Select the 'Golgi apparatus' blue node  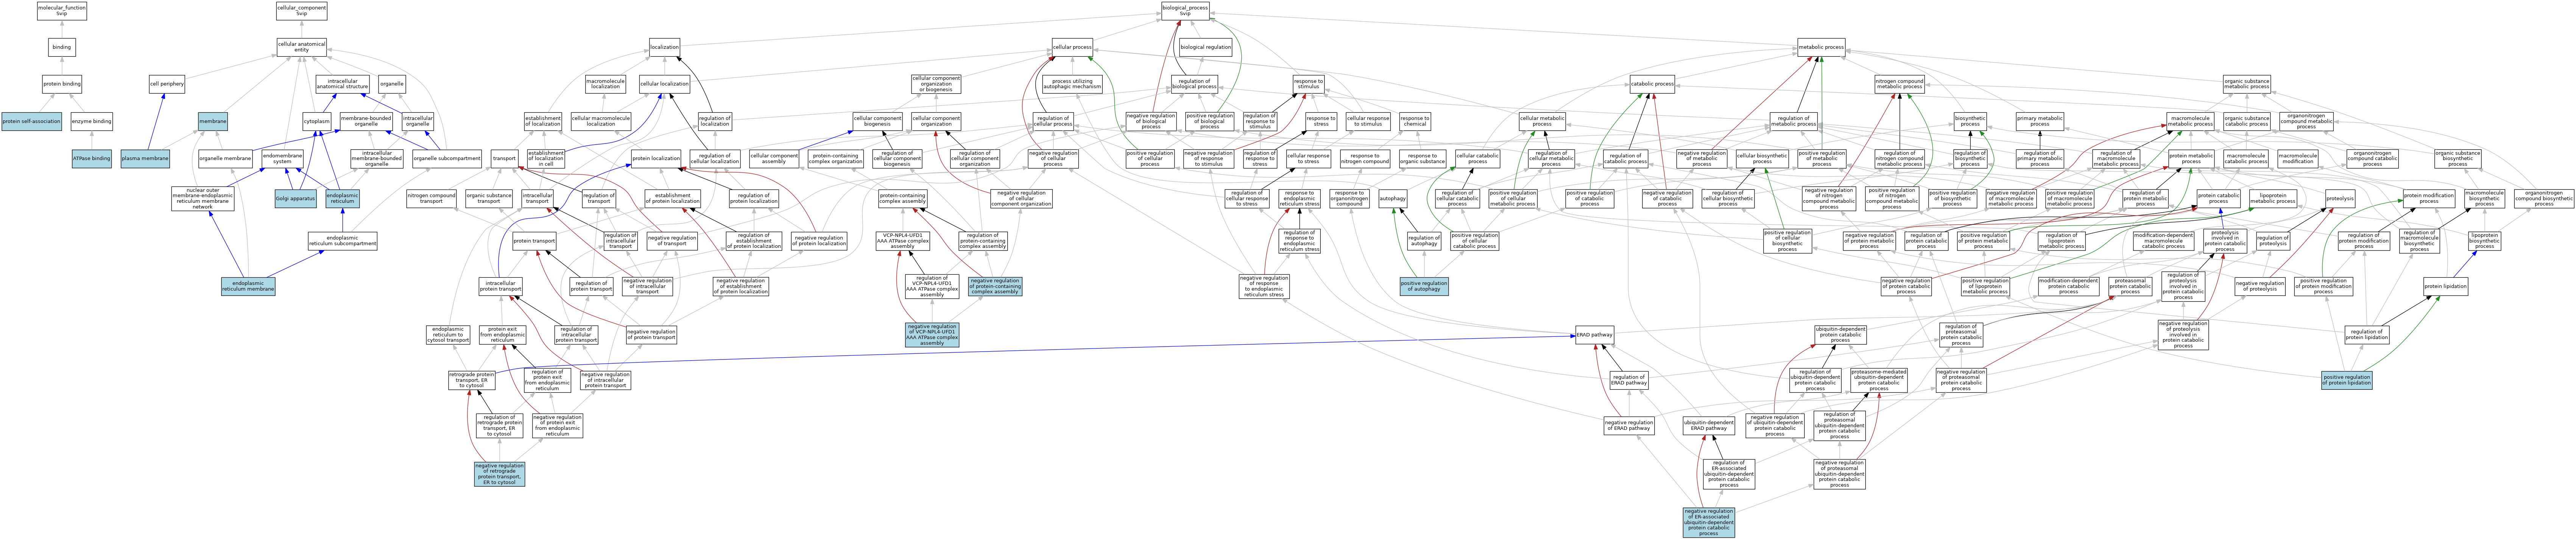point(296,199)
